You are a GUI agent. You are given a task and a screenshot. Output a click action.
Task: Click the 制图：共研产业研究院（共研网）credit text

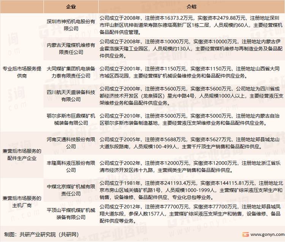click(x=41, y=234)
